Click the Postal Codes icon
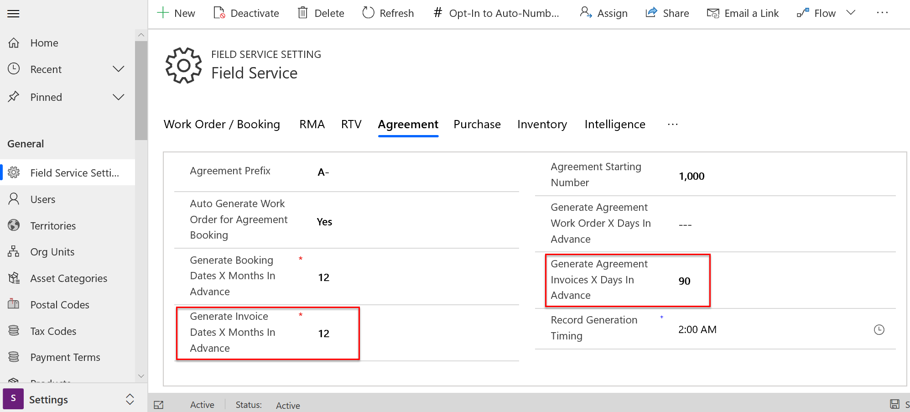The height and width of the screenshot is (412, 910). point(14,304)
